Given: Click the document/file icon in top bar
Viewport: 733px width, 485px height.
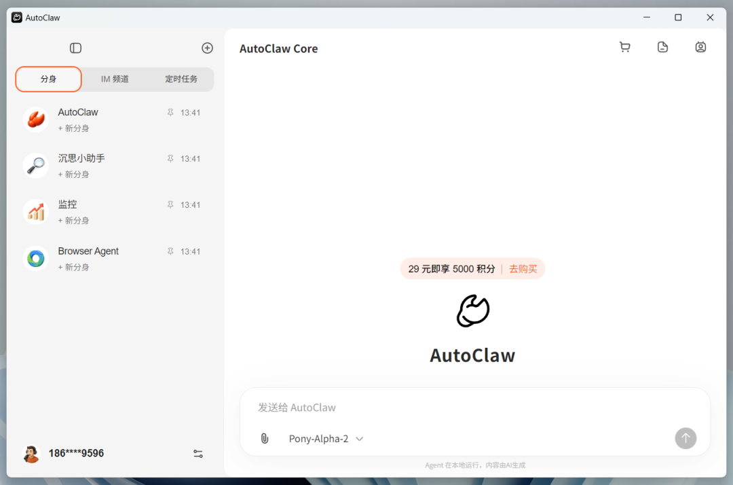Looking at the screenshot, I should tap(662, 47).
